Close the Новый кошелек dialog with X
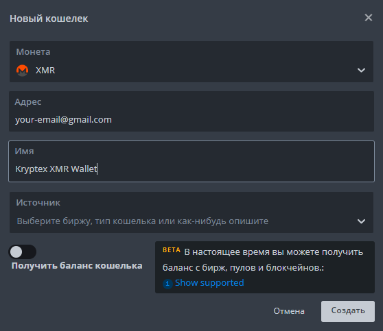The width and height of the screenshot is (383, 331). (369, 18)
